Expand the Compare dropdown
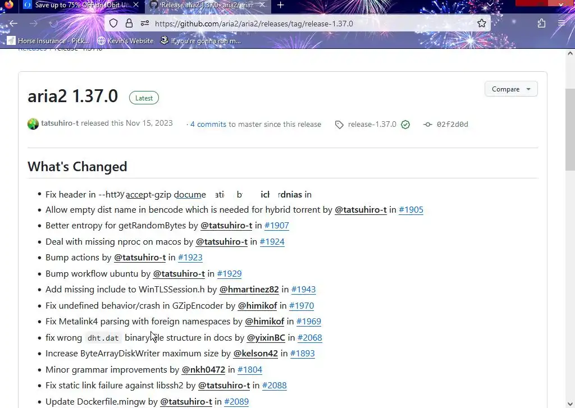This screenshot has width=575, height=408. [511, 89]
